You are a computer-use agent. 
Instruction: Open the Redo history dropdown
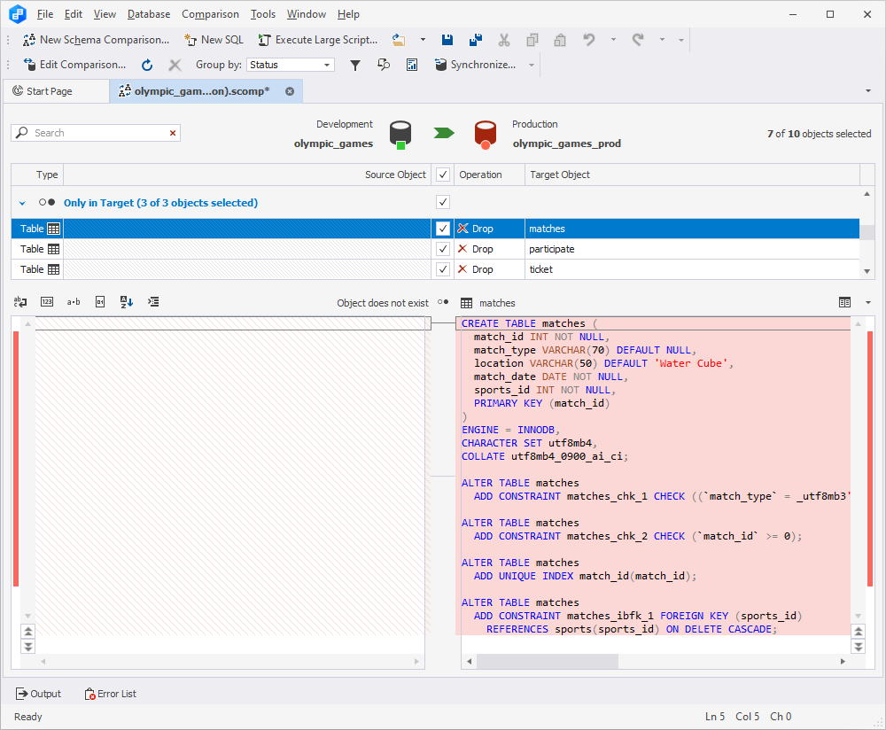click(662, 40)
